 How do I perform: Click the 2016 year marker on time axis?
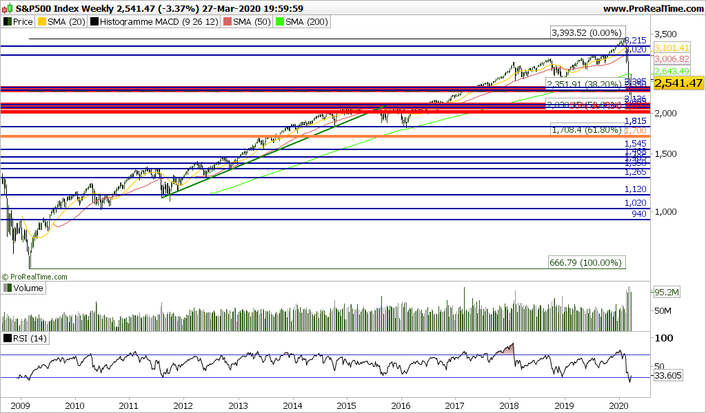(x=401, y=406)
